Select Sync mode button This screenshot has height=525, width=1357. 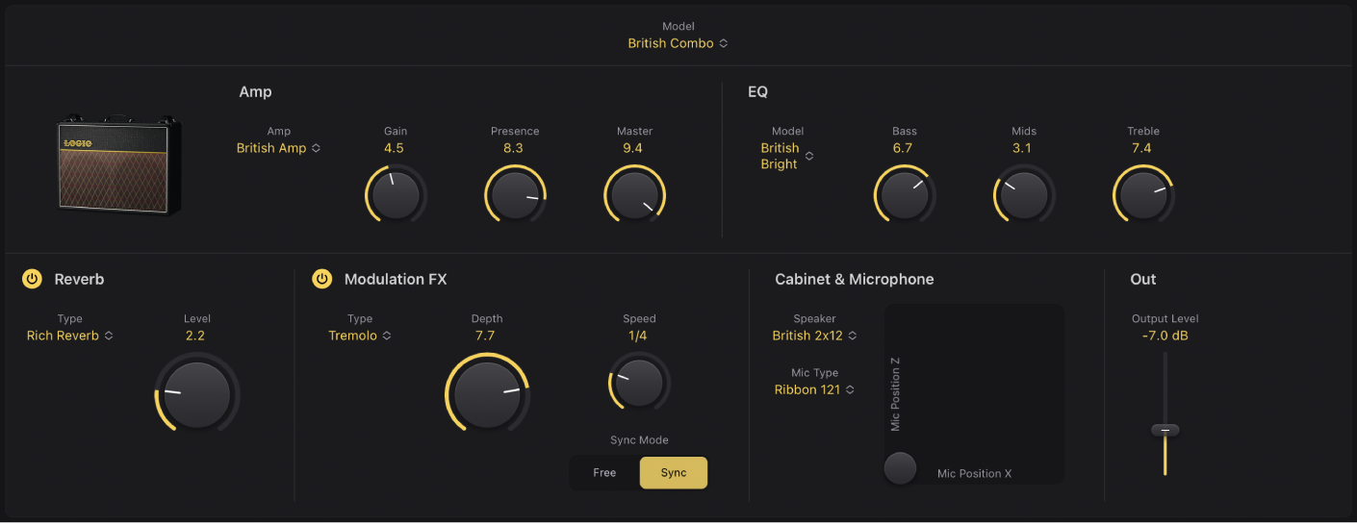674,473
